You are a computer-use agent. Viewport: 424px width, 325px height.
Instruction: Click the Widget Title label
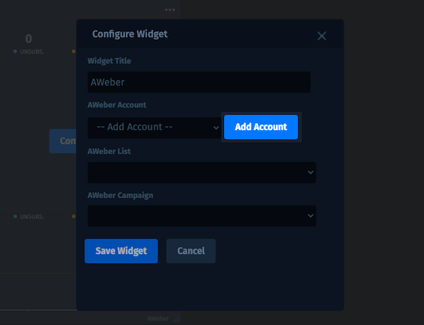[110, 61]
